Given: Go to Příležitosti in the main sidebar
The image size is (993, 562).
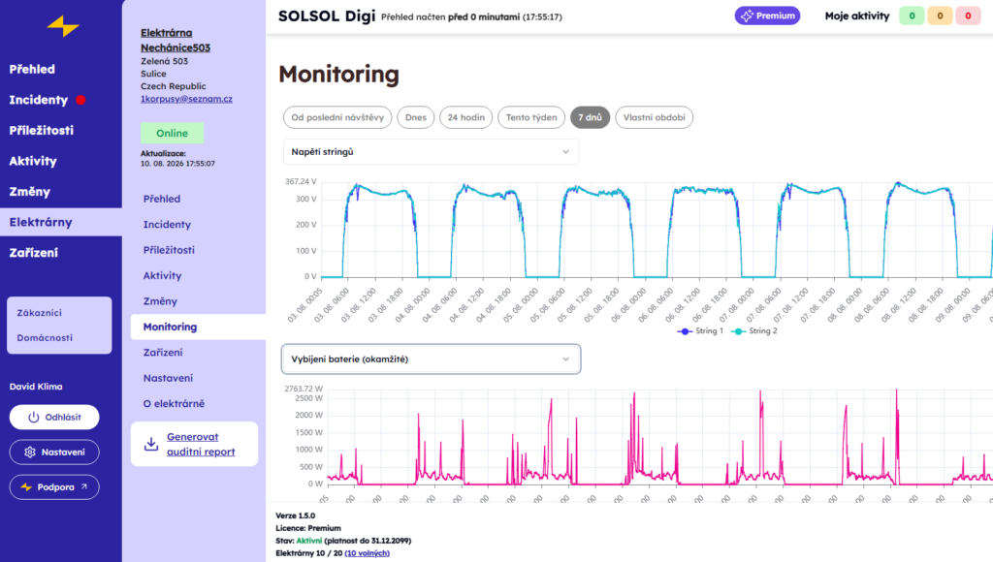Looking at the screenshot, I should (x=41, y=131).
